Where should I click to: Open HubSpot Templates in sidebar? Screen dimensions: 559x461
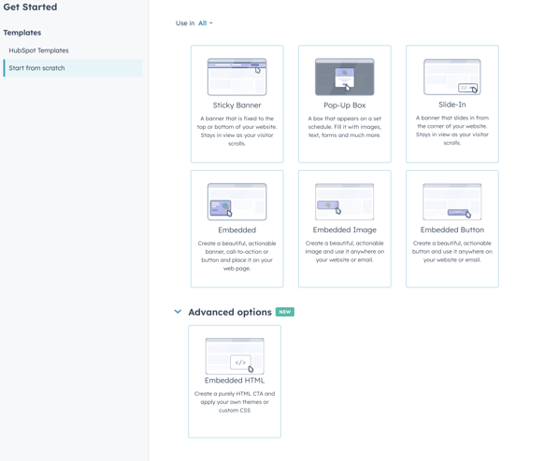pyautogui.click(x=38, y=50)
